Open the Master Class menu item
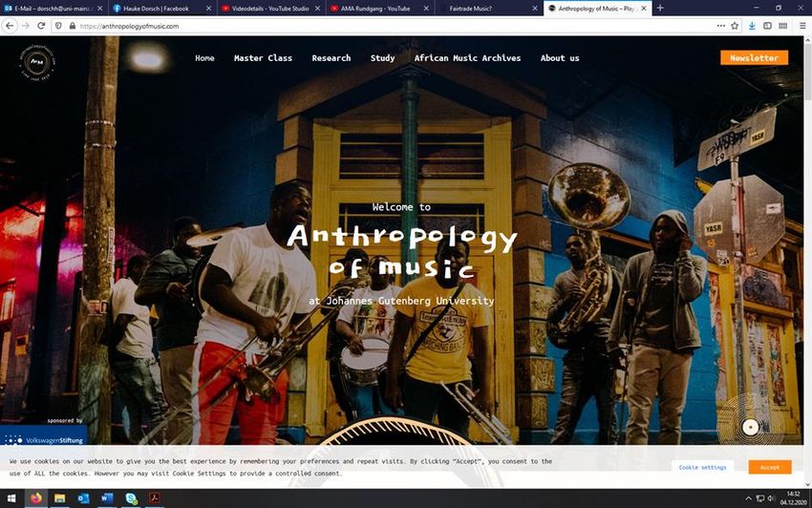The image size is (812, 508). [263, 58]
